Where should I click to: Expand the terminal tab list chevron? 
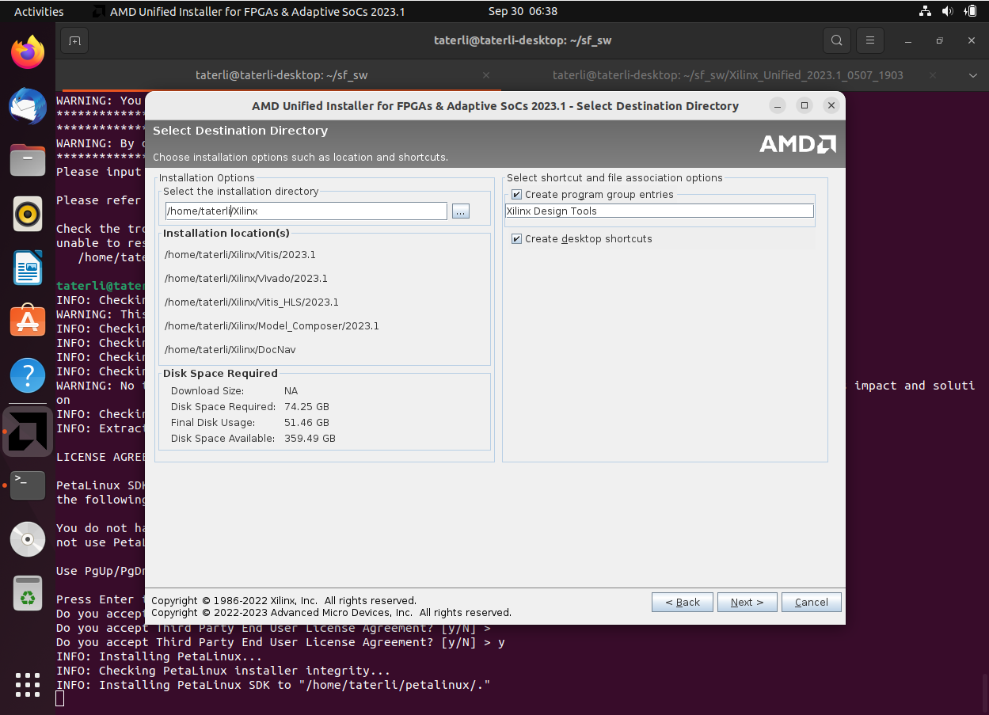973,75
